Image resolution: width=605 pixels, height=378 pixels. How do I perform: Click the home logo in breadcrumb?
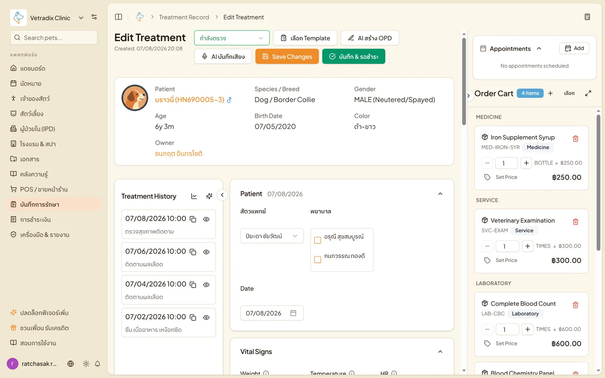tap(140, 17)
